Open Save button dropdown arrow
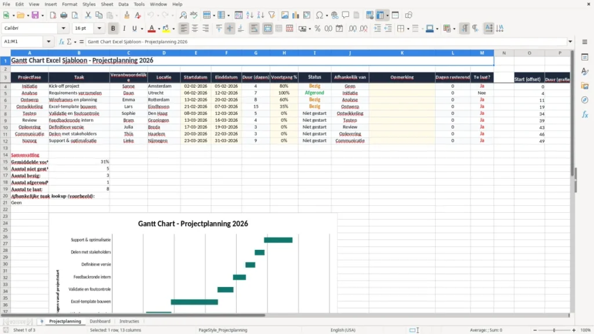594x334 pixels. point(42,16)
